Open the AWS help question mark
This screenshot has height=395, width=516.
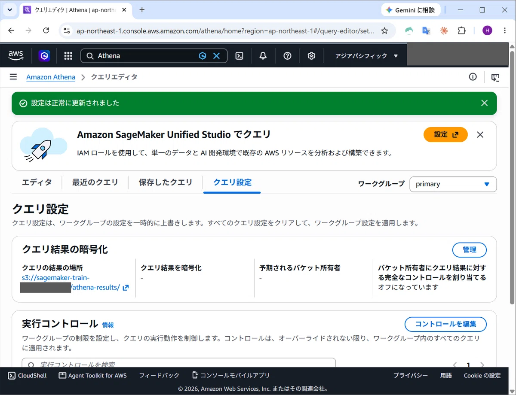(x=288, y=56)
